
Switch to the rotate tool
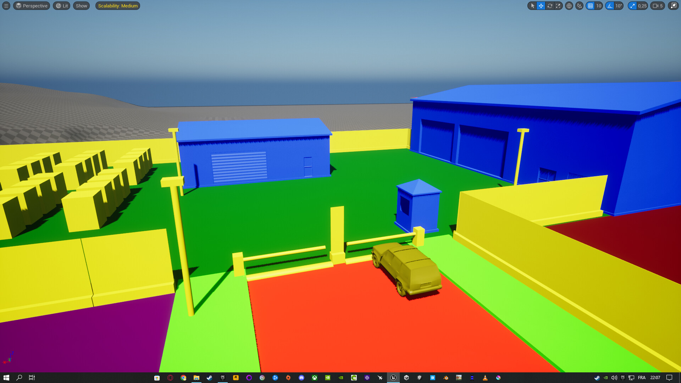pos(550,6)
